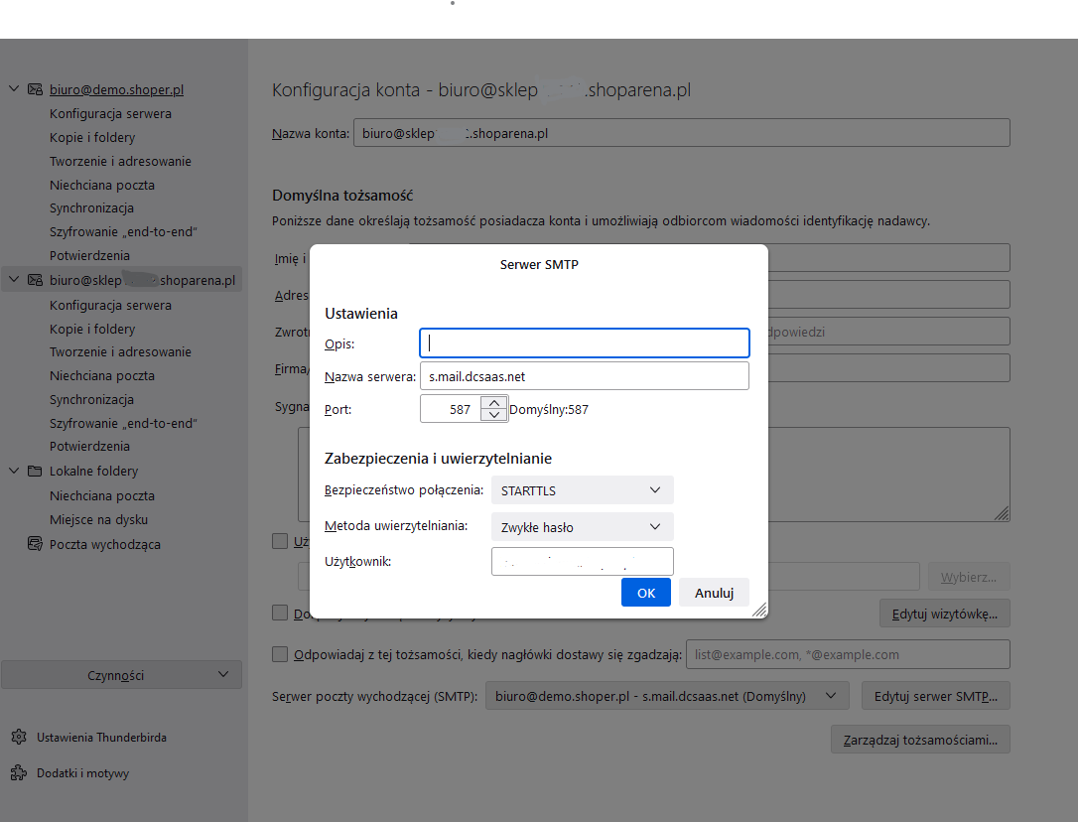
Task: Collapse the biuro@demo.shoper.pl account tree
Action: click(14, 89)
